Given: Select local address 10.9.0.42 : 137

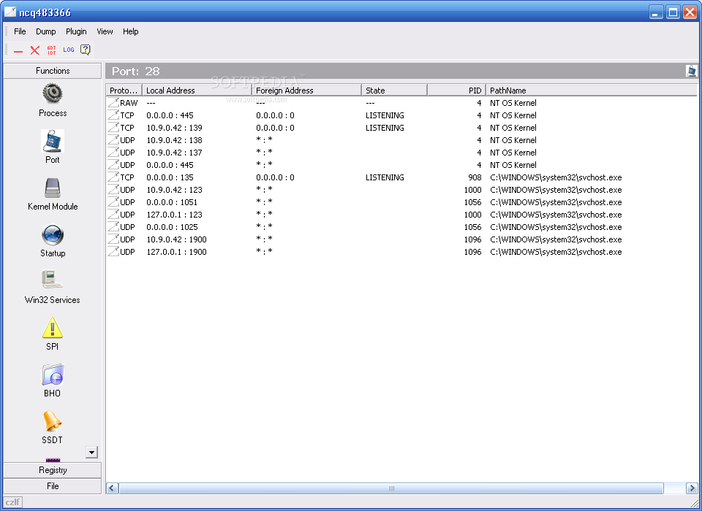Looking at the screenshot, I should pos(174,153).
